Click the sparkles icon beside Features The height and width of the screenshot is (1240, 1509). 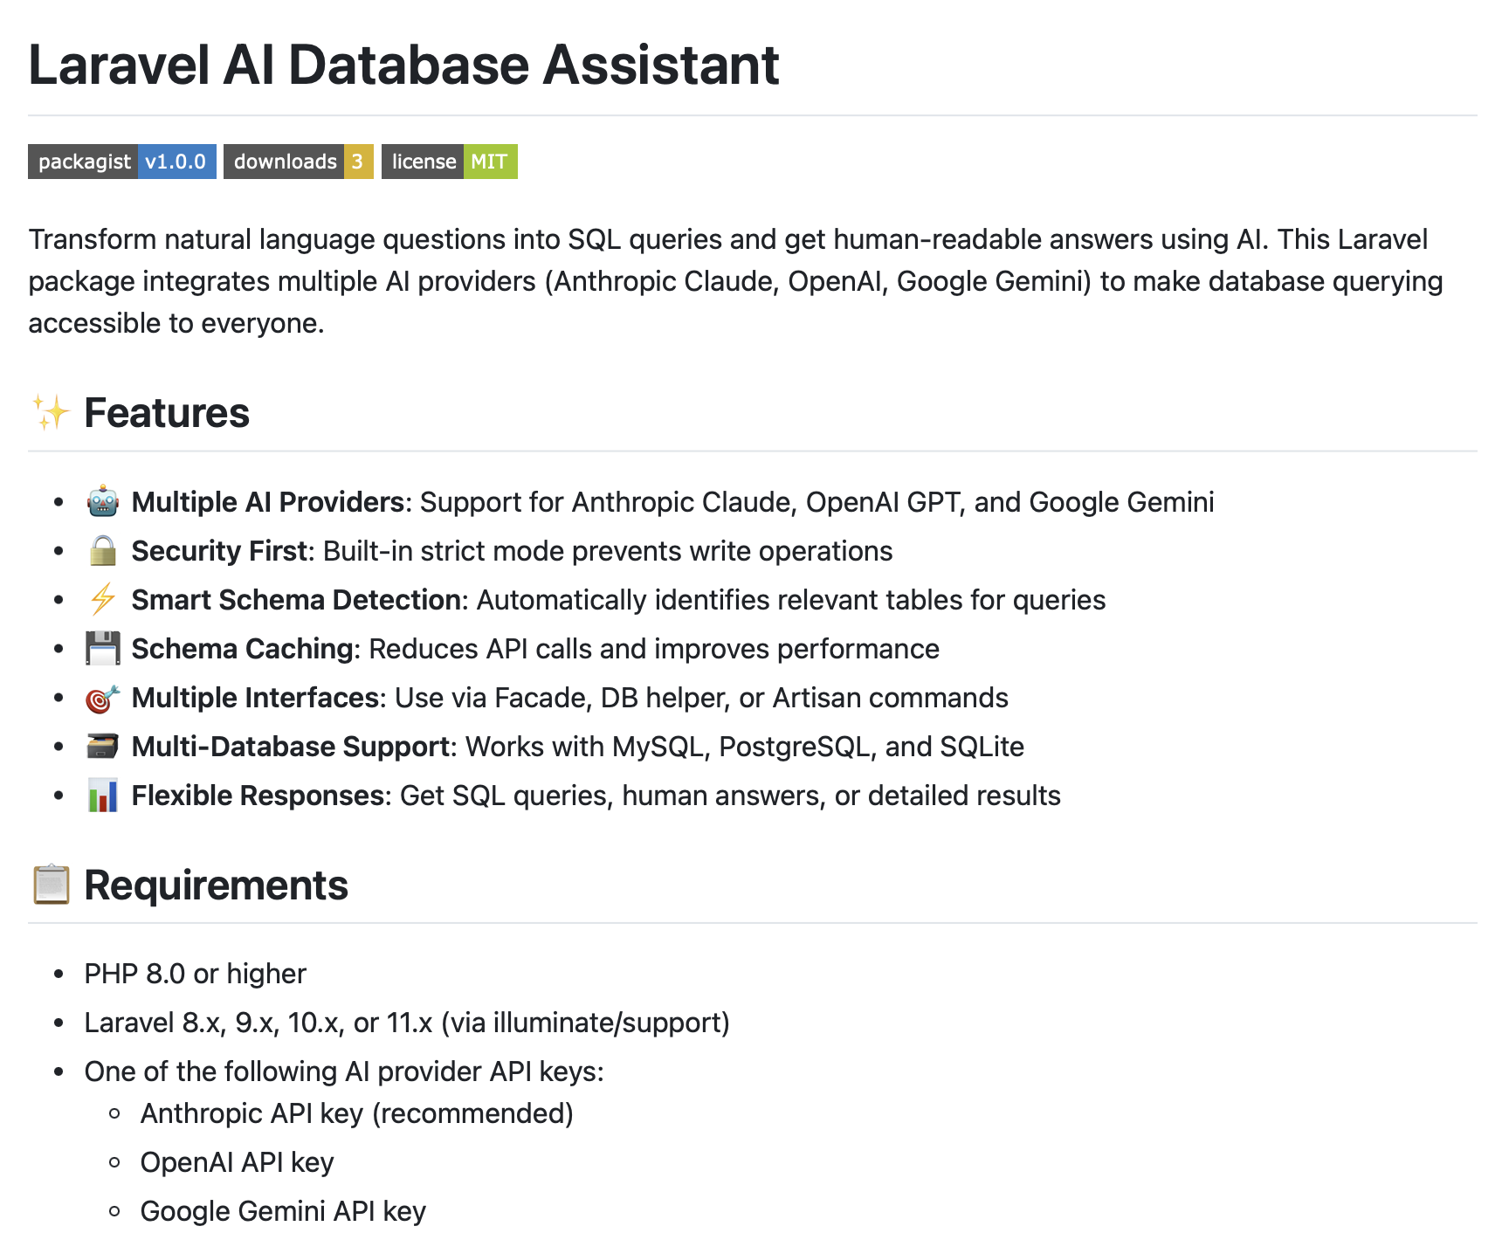click(x=51, y=412)
